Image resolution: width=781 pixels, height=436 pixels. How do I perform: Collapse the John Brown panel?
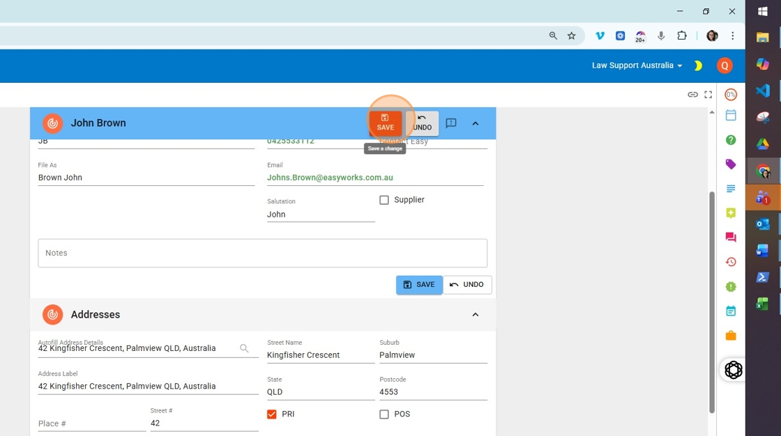pos(476,123)
